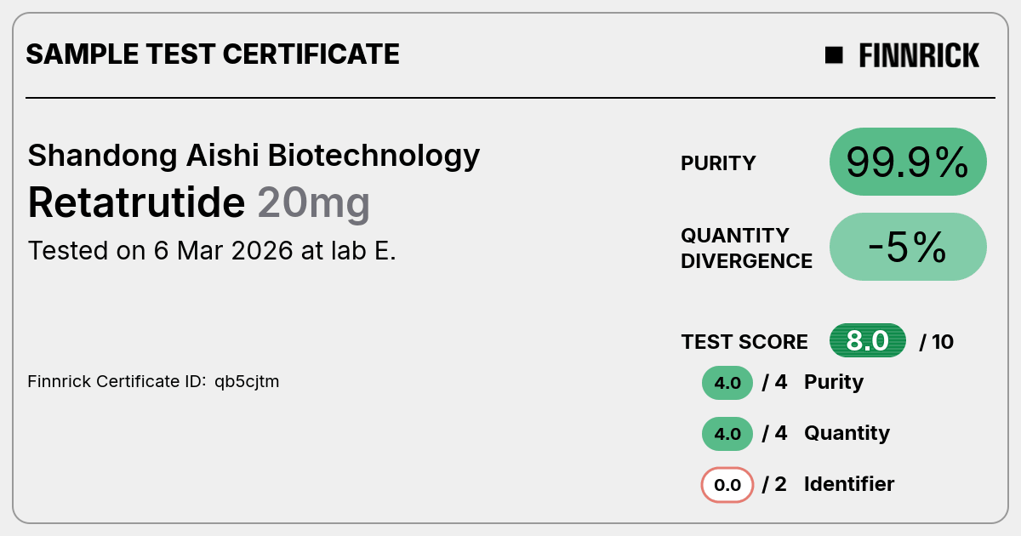Click the Retatrutide product name

136,202
